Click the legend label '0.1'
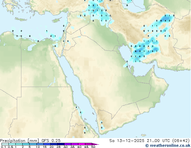This screenshot has width=191, height=148. pos(3,147)
